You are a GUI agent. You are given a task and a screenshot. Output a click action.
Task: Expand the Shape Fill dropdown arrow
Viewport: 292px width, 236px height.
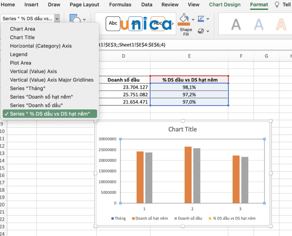click(193, 19)
